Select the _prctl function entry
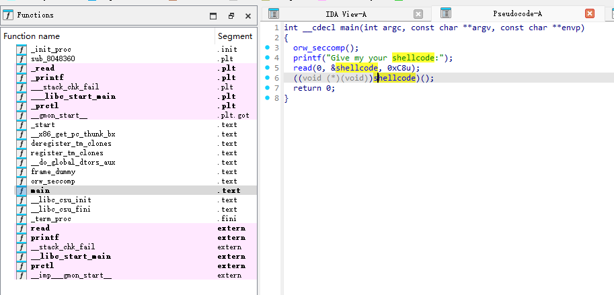This screenshot has width=614, height=295. click(46, 106)
